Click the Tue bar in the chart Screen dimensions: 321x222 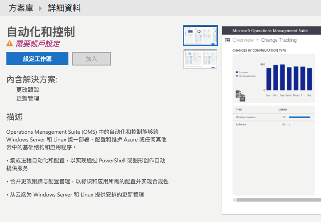click(x=282, y=77)
